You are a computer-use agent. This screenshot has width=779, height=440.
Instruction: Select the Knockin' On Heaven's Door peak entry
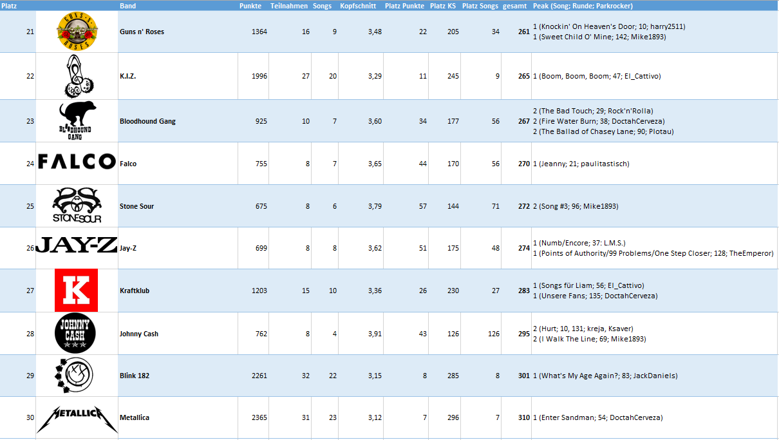[609, 26]
